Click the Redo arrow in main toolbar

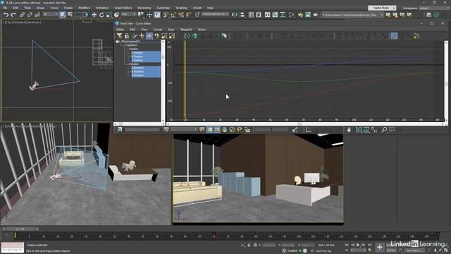point(13,15)
